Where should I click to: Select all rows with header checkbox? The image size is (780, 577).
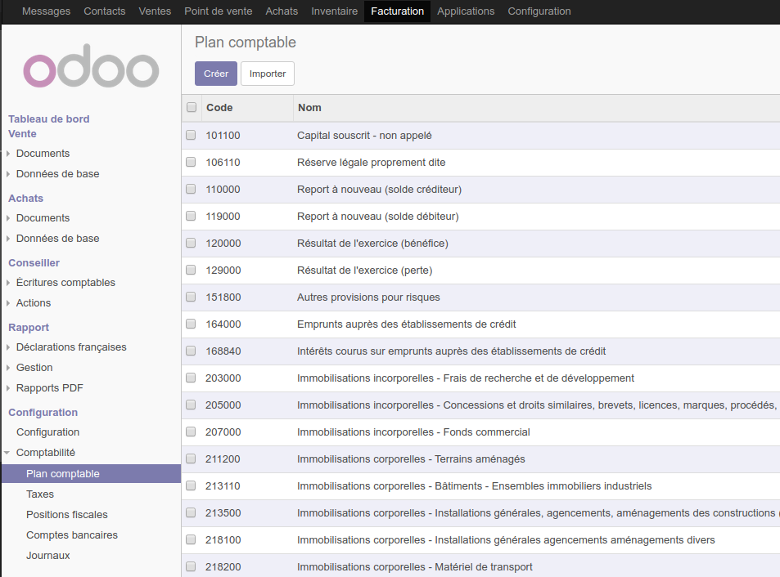[x=192, y=107]
